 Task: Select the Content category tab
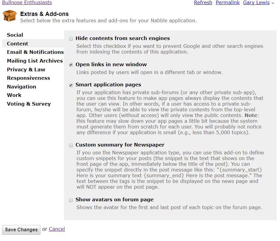tap(17, 44)
